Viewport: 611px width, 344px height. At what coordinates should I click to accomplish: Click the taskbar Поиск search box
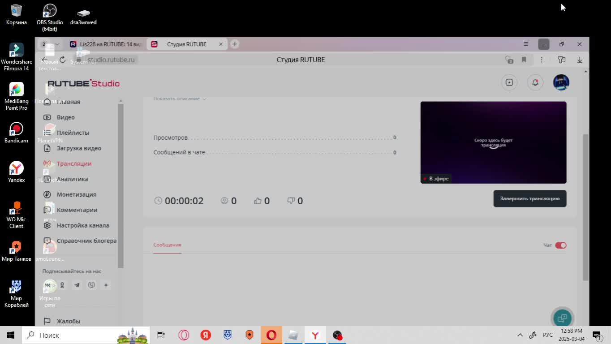(x=86, y=335)
